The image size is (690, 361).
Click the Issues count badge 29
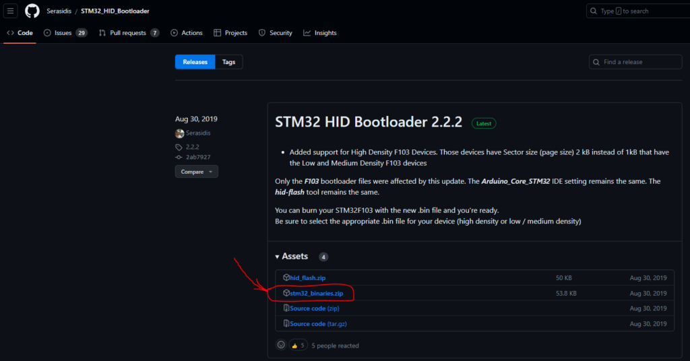(82, 33)
